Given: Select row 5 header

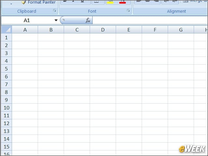Looking at the screenshot, I should pyautogui.click(x=6, y=69).
